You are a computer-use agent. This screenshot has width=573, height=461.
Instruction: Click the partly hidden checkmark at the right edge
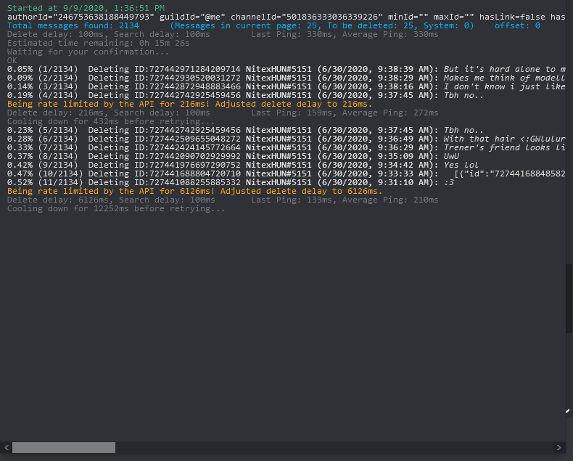click(567, 411)
